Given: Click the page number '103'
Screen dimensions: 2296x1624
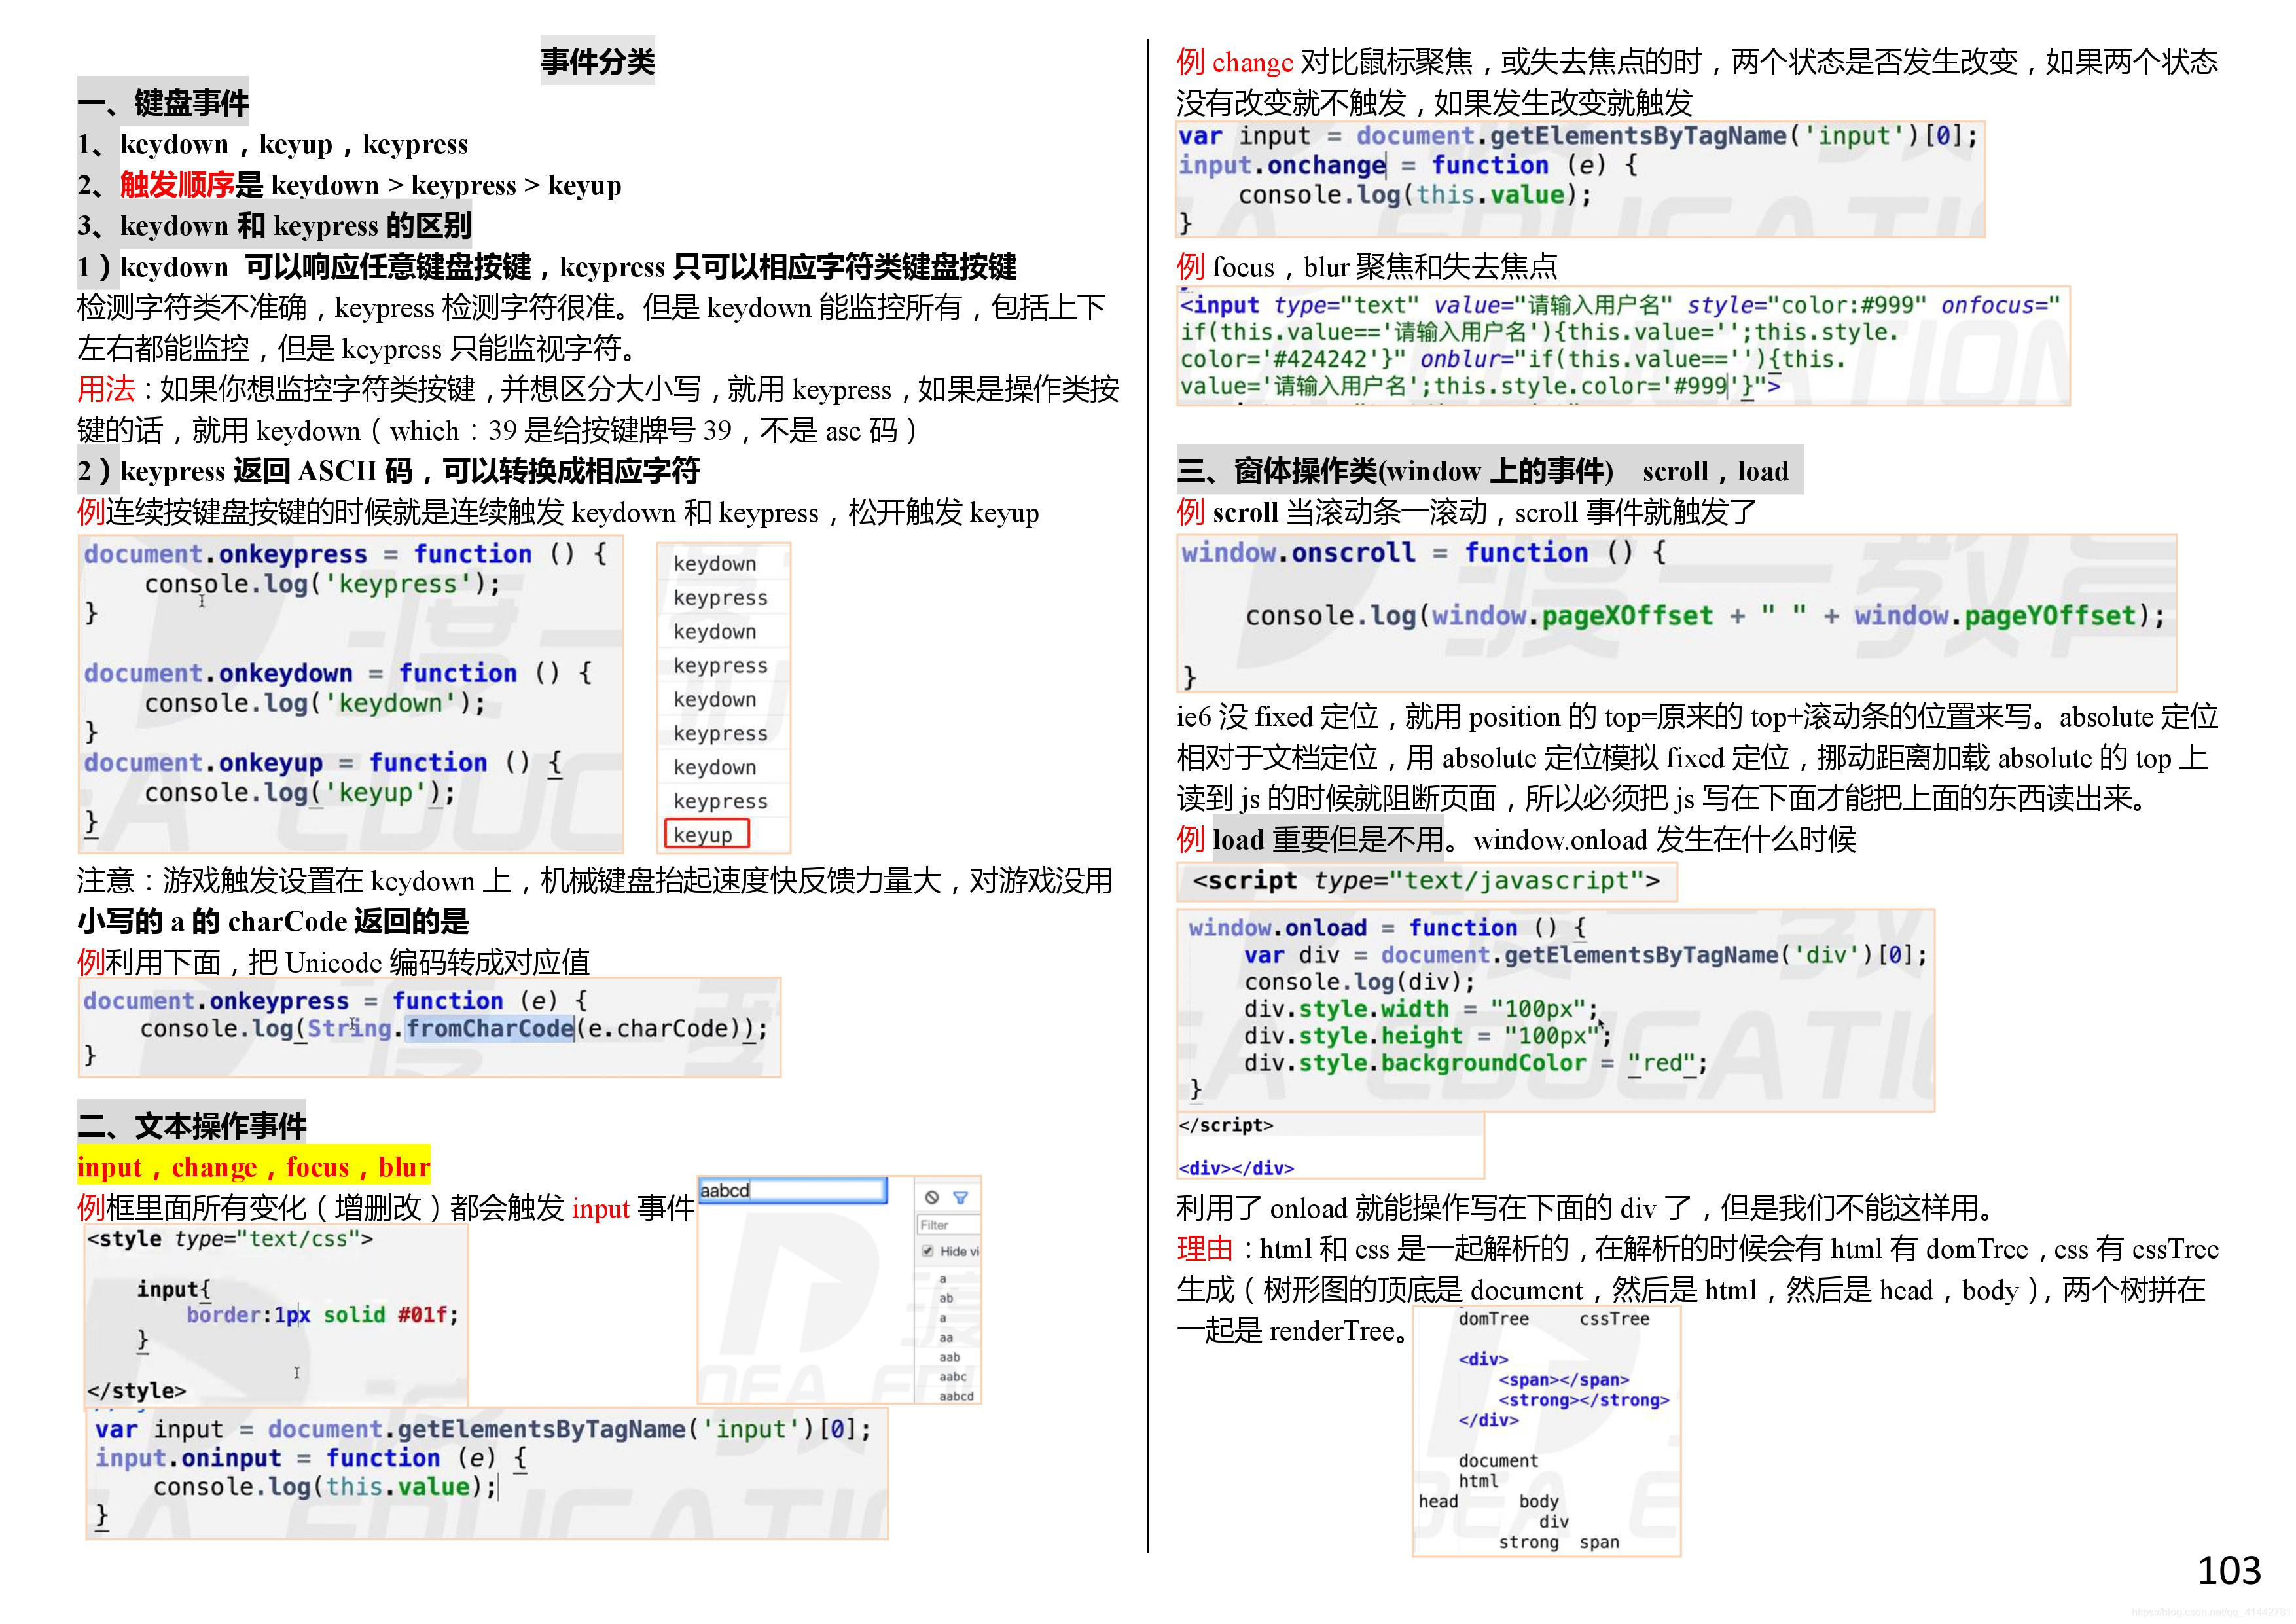Looking at the screenshot, I should pyautogui.click(x=2229, y=1571).
